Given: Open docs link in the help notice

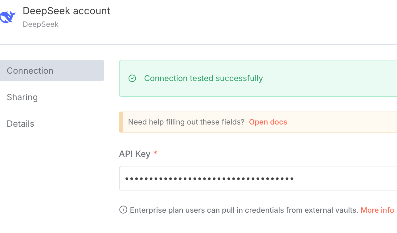Looking at the screenshot, I should click(x=268, y=122).
